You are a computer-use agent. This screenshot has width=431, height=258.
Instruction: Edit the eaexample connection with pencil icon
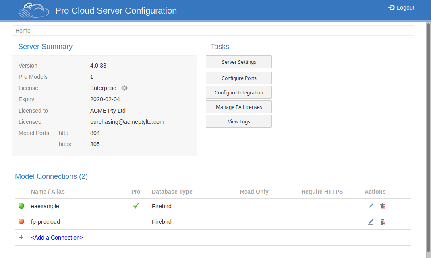click(x=371, y=206)
